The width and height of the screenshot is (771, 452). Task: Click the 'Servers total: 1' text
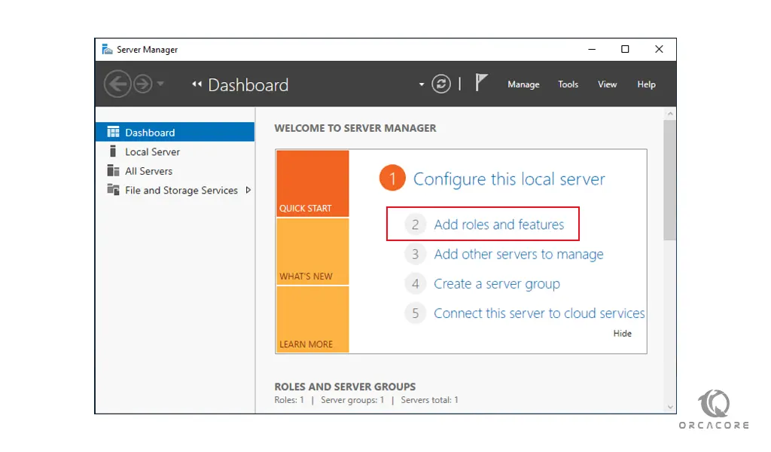point(429,400)
